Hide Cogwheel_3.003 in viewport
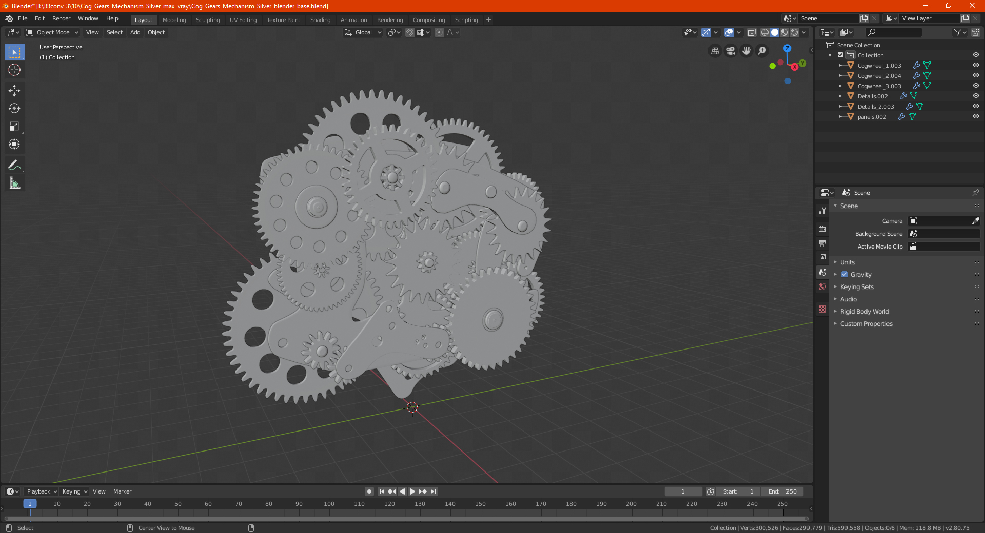Screen dimensions: 985x533 976,86
